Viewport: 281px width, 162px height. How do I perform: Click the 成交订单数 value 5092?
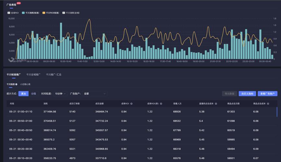point(72,130)
